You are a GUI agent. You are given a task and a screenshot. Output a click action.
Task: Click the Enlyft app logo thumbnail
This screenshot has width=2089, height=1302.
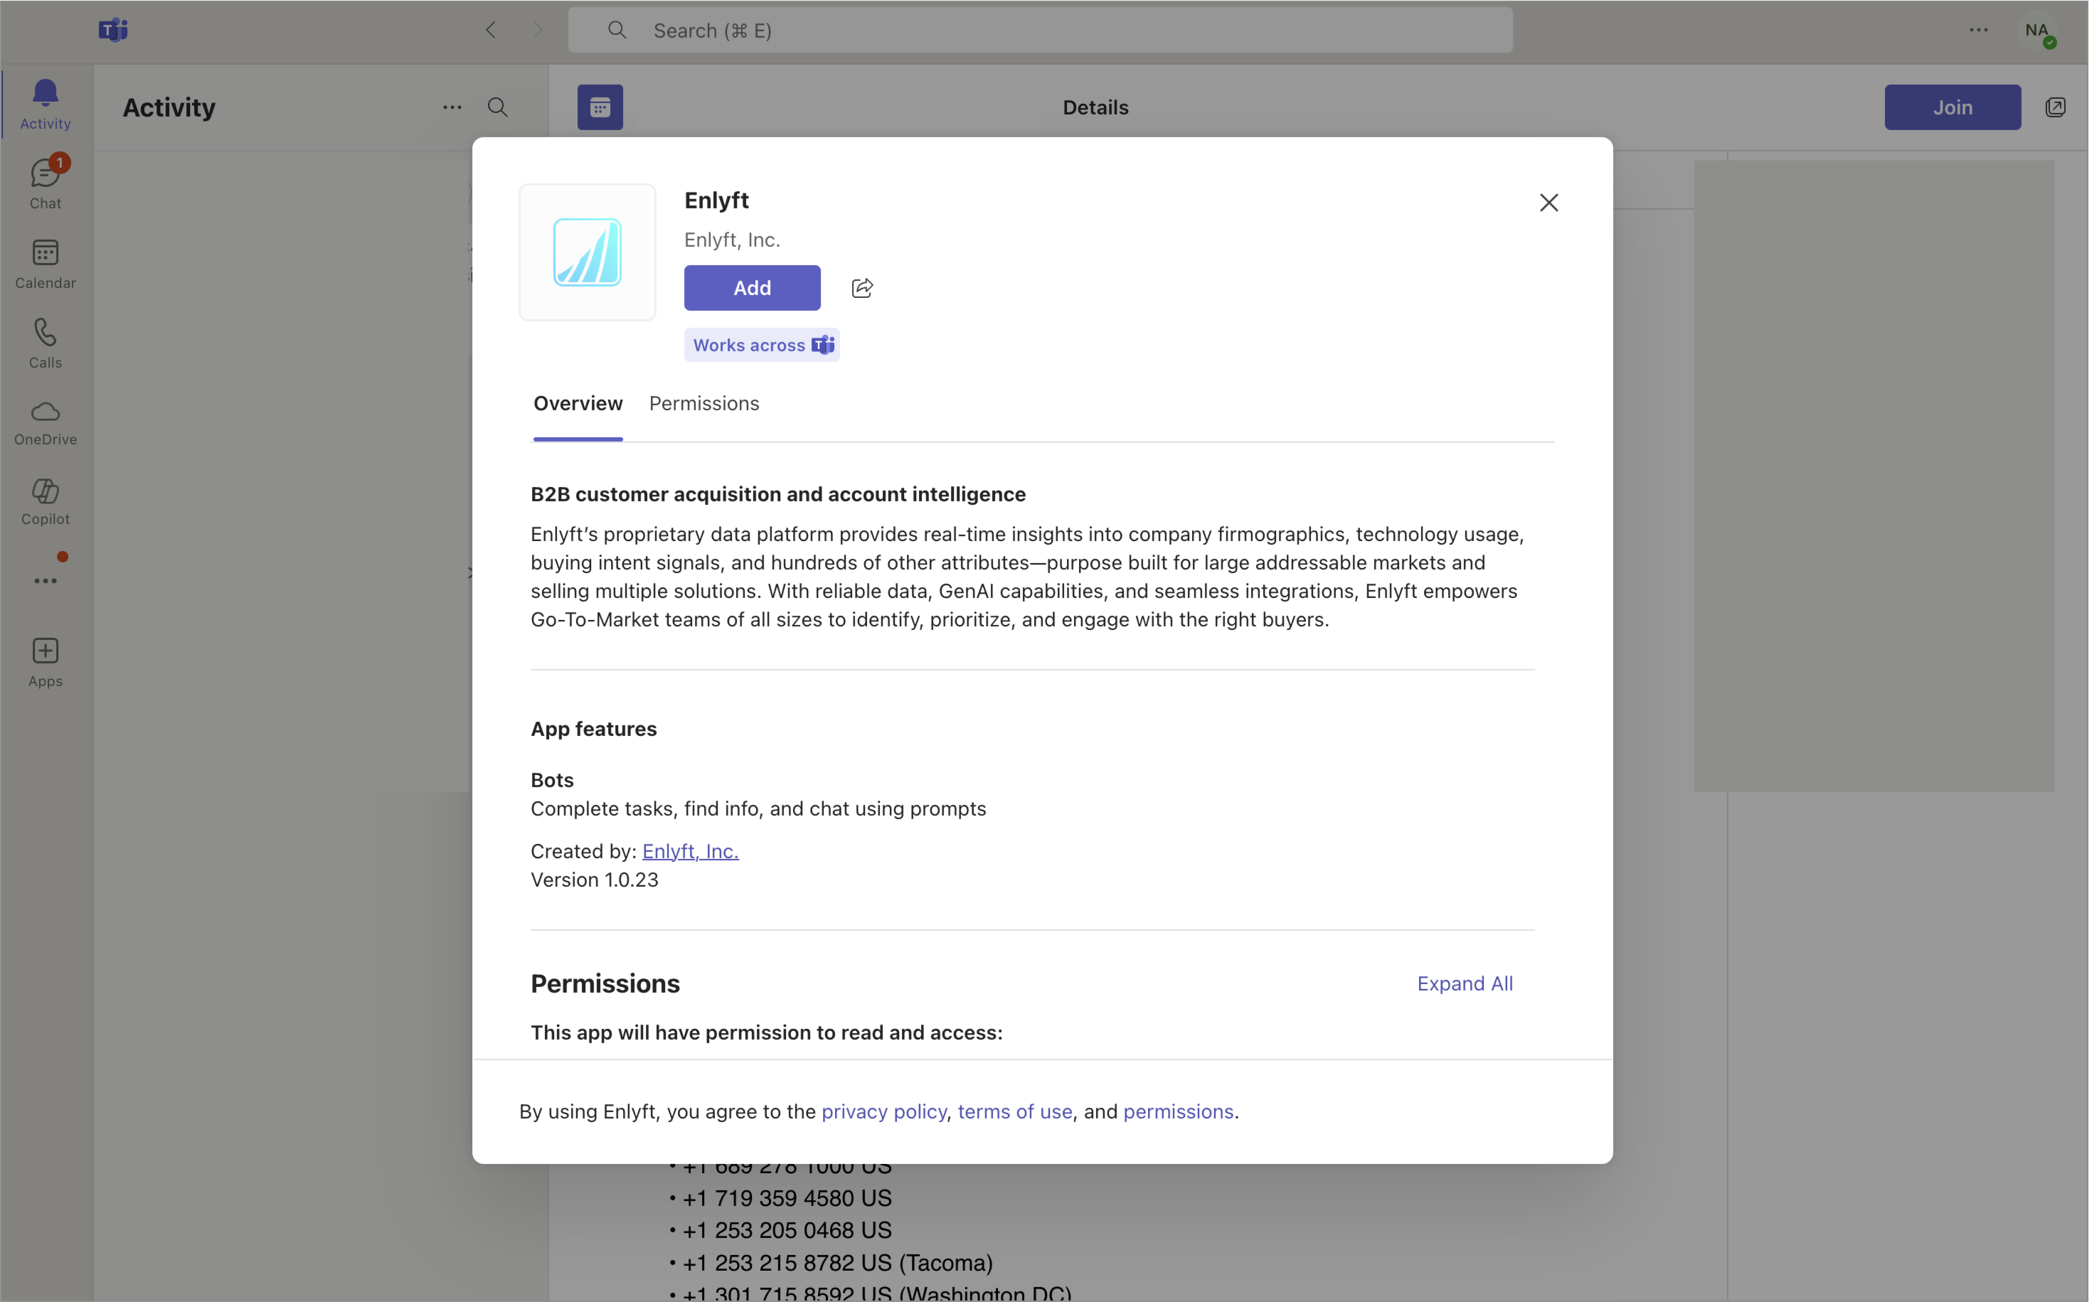588,252
